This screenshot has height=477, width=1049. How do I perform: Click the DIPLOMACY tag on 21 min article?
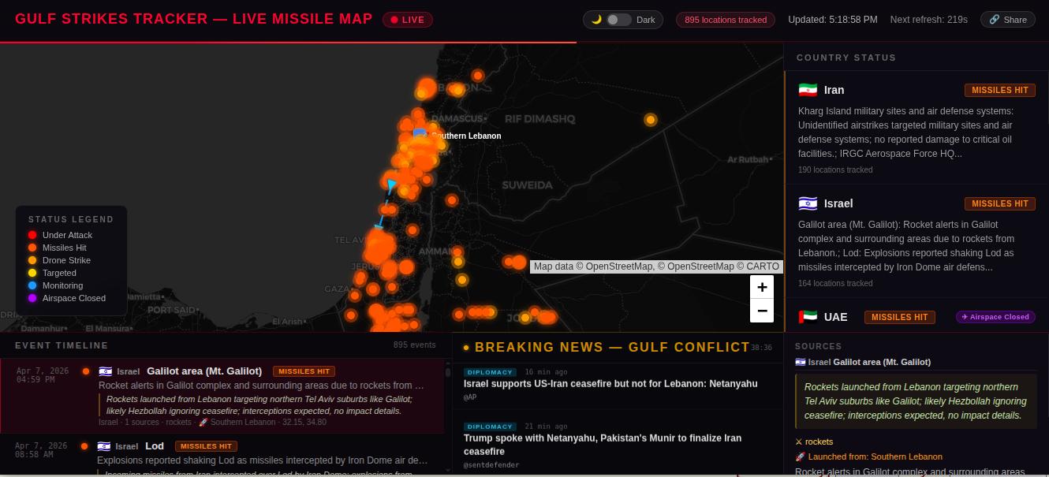(x=490, y=427)
